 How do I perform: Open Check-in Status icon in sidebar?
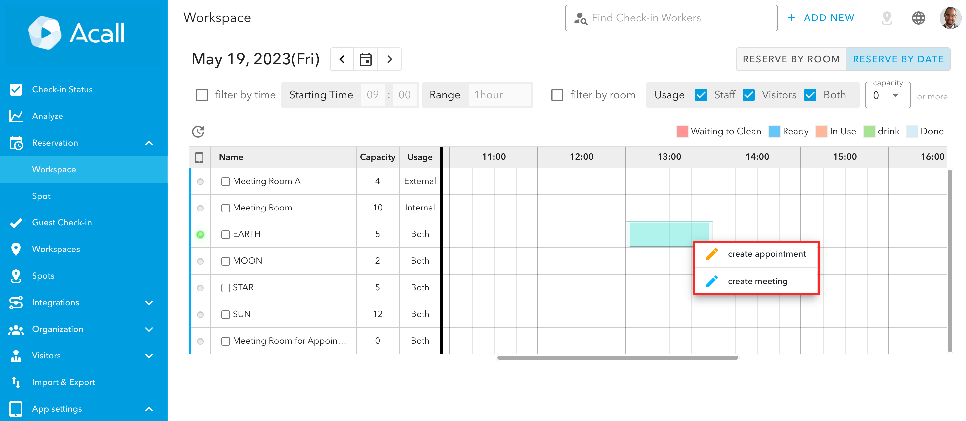tap(16, 90)
